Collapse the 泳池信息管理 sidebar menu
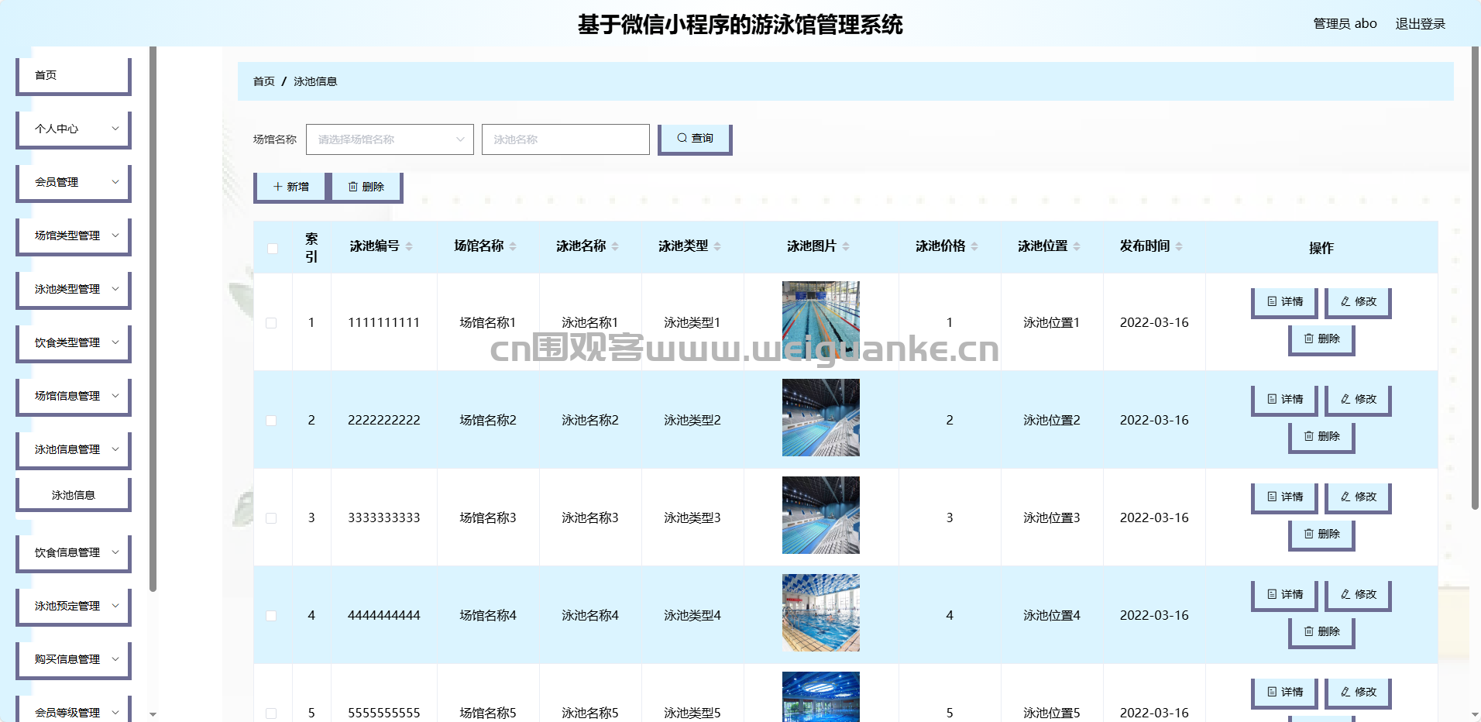Screen dimensions: 1481x722 coord(74,450)
